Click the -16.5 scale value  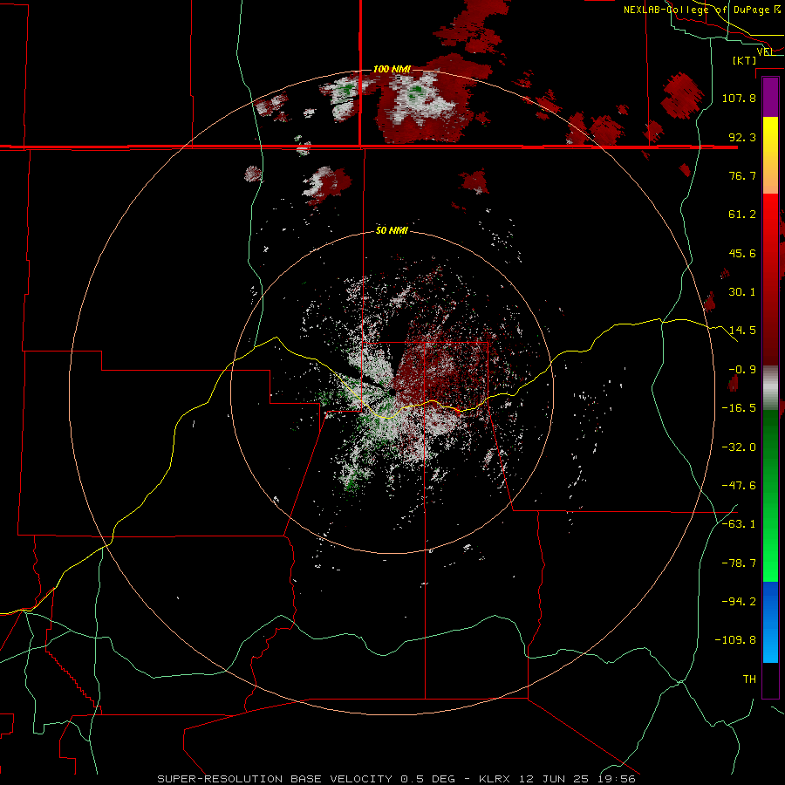coord(739,408)
